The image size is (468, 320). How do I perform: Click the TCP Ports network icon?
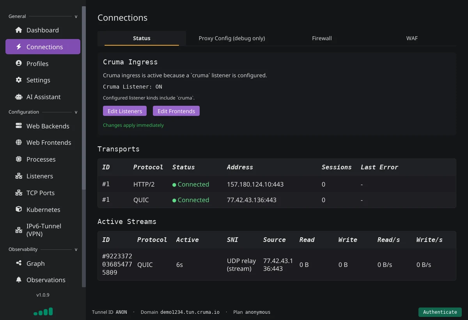18,193
